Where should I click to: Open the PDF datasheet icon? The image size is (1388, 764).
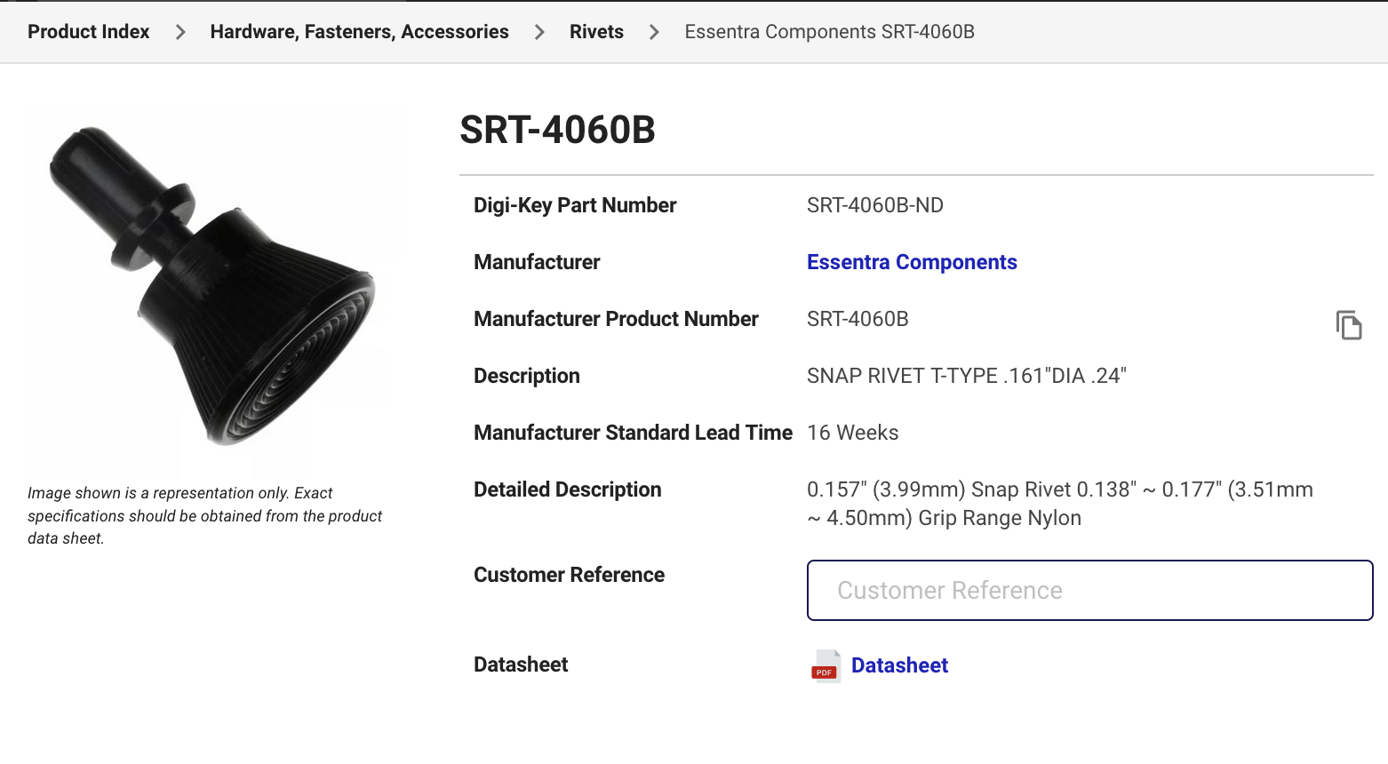pos(826,665)
